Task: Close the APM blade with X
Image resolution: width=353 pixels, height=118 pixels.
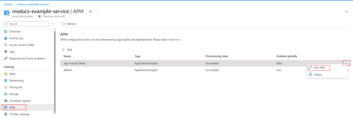Action: pos(346,11)
